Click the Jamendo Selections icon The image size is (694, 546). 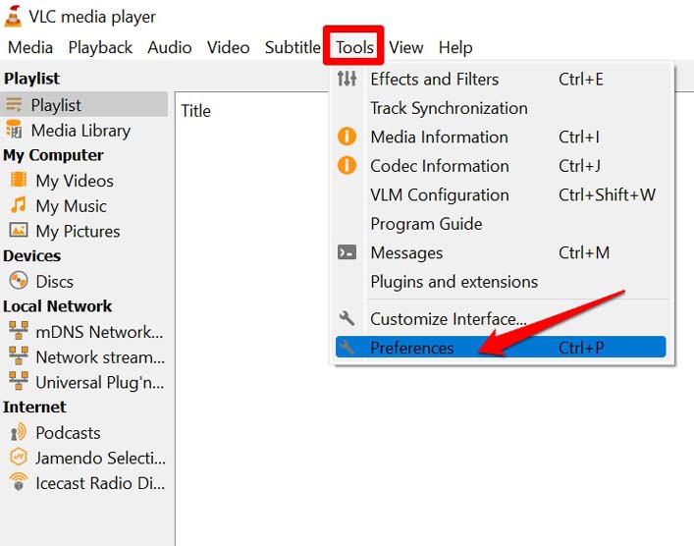19,457
